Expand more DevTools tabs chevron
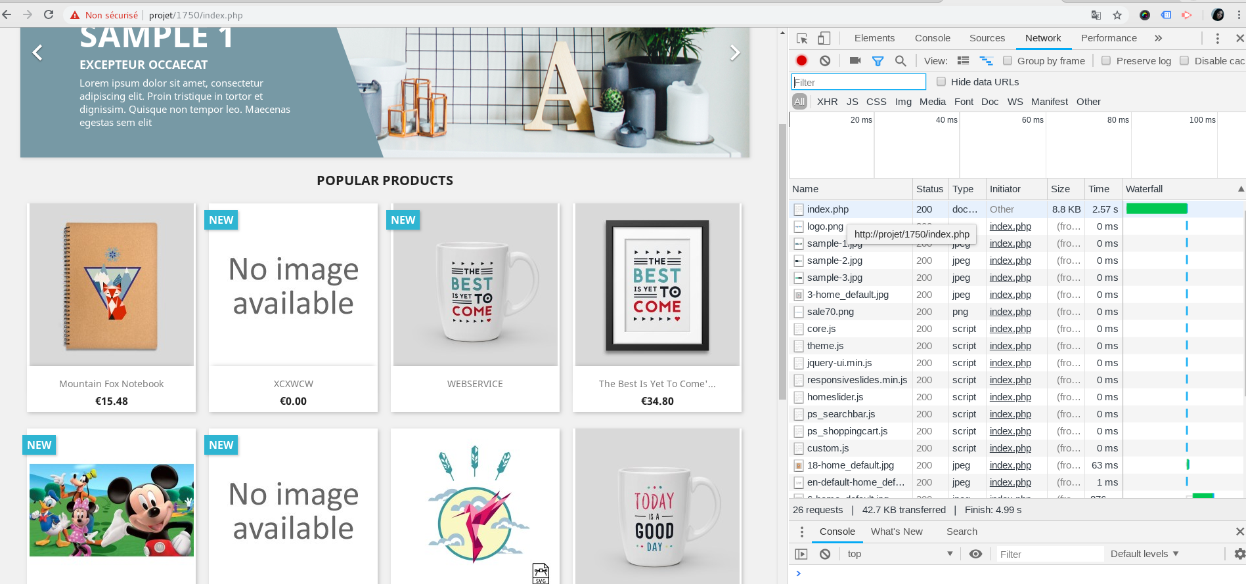This screenshot has width=1246, height=584. point(1158,38)
